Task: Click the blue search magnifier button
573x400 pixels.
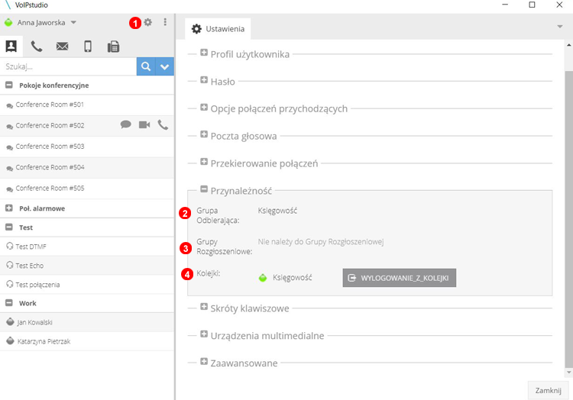Action: click(x=146, y=66)
